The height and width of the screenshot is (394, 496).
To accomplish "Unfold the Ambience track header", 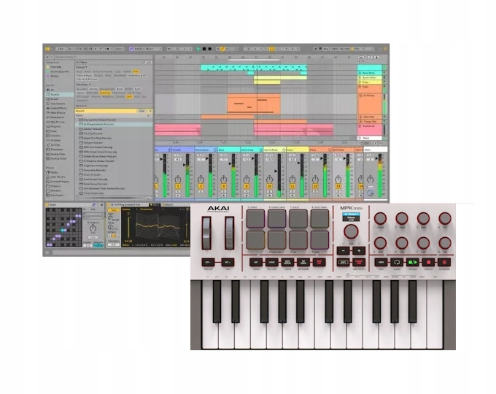I will coord(360,126).
